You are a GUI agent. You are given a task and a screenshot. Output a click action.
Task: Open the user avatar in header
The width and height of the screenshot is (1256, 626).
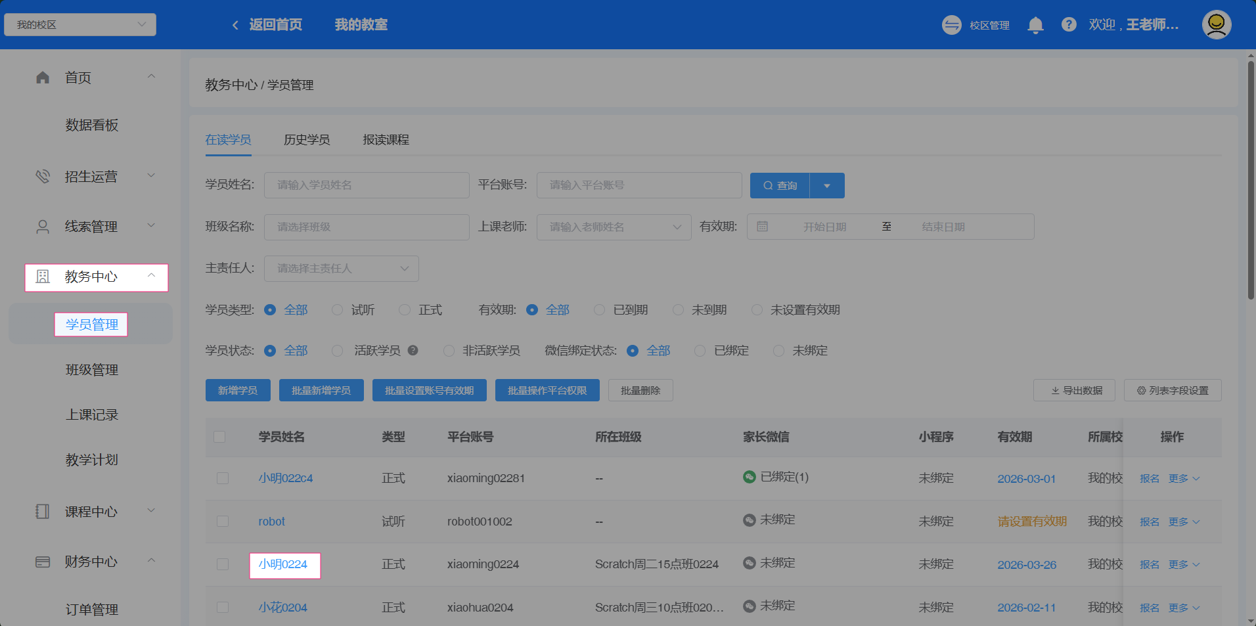coord(1216,25)
